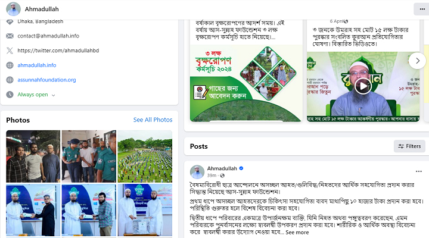The image size is (429, 238).
Task: Click the email envelope icon
Action: pos(10,36)
